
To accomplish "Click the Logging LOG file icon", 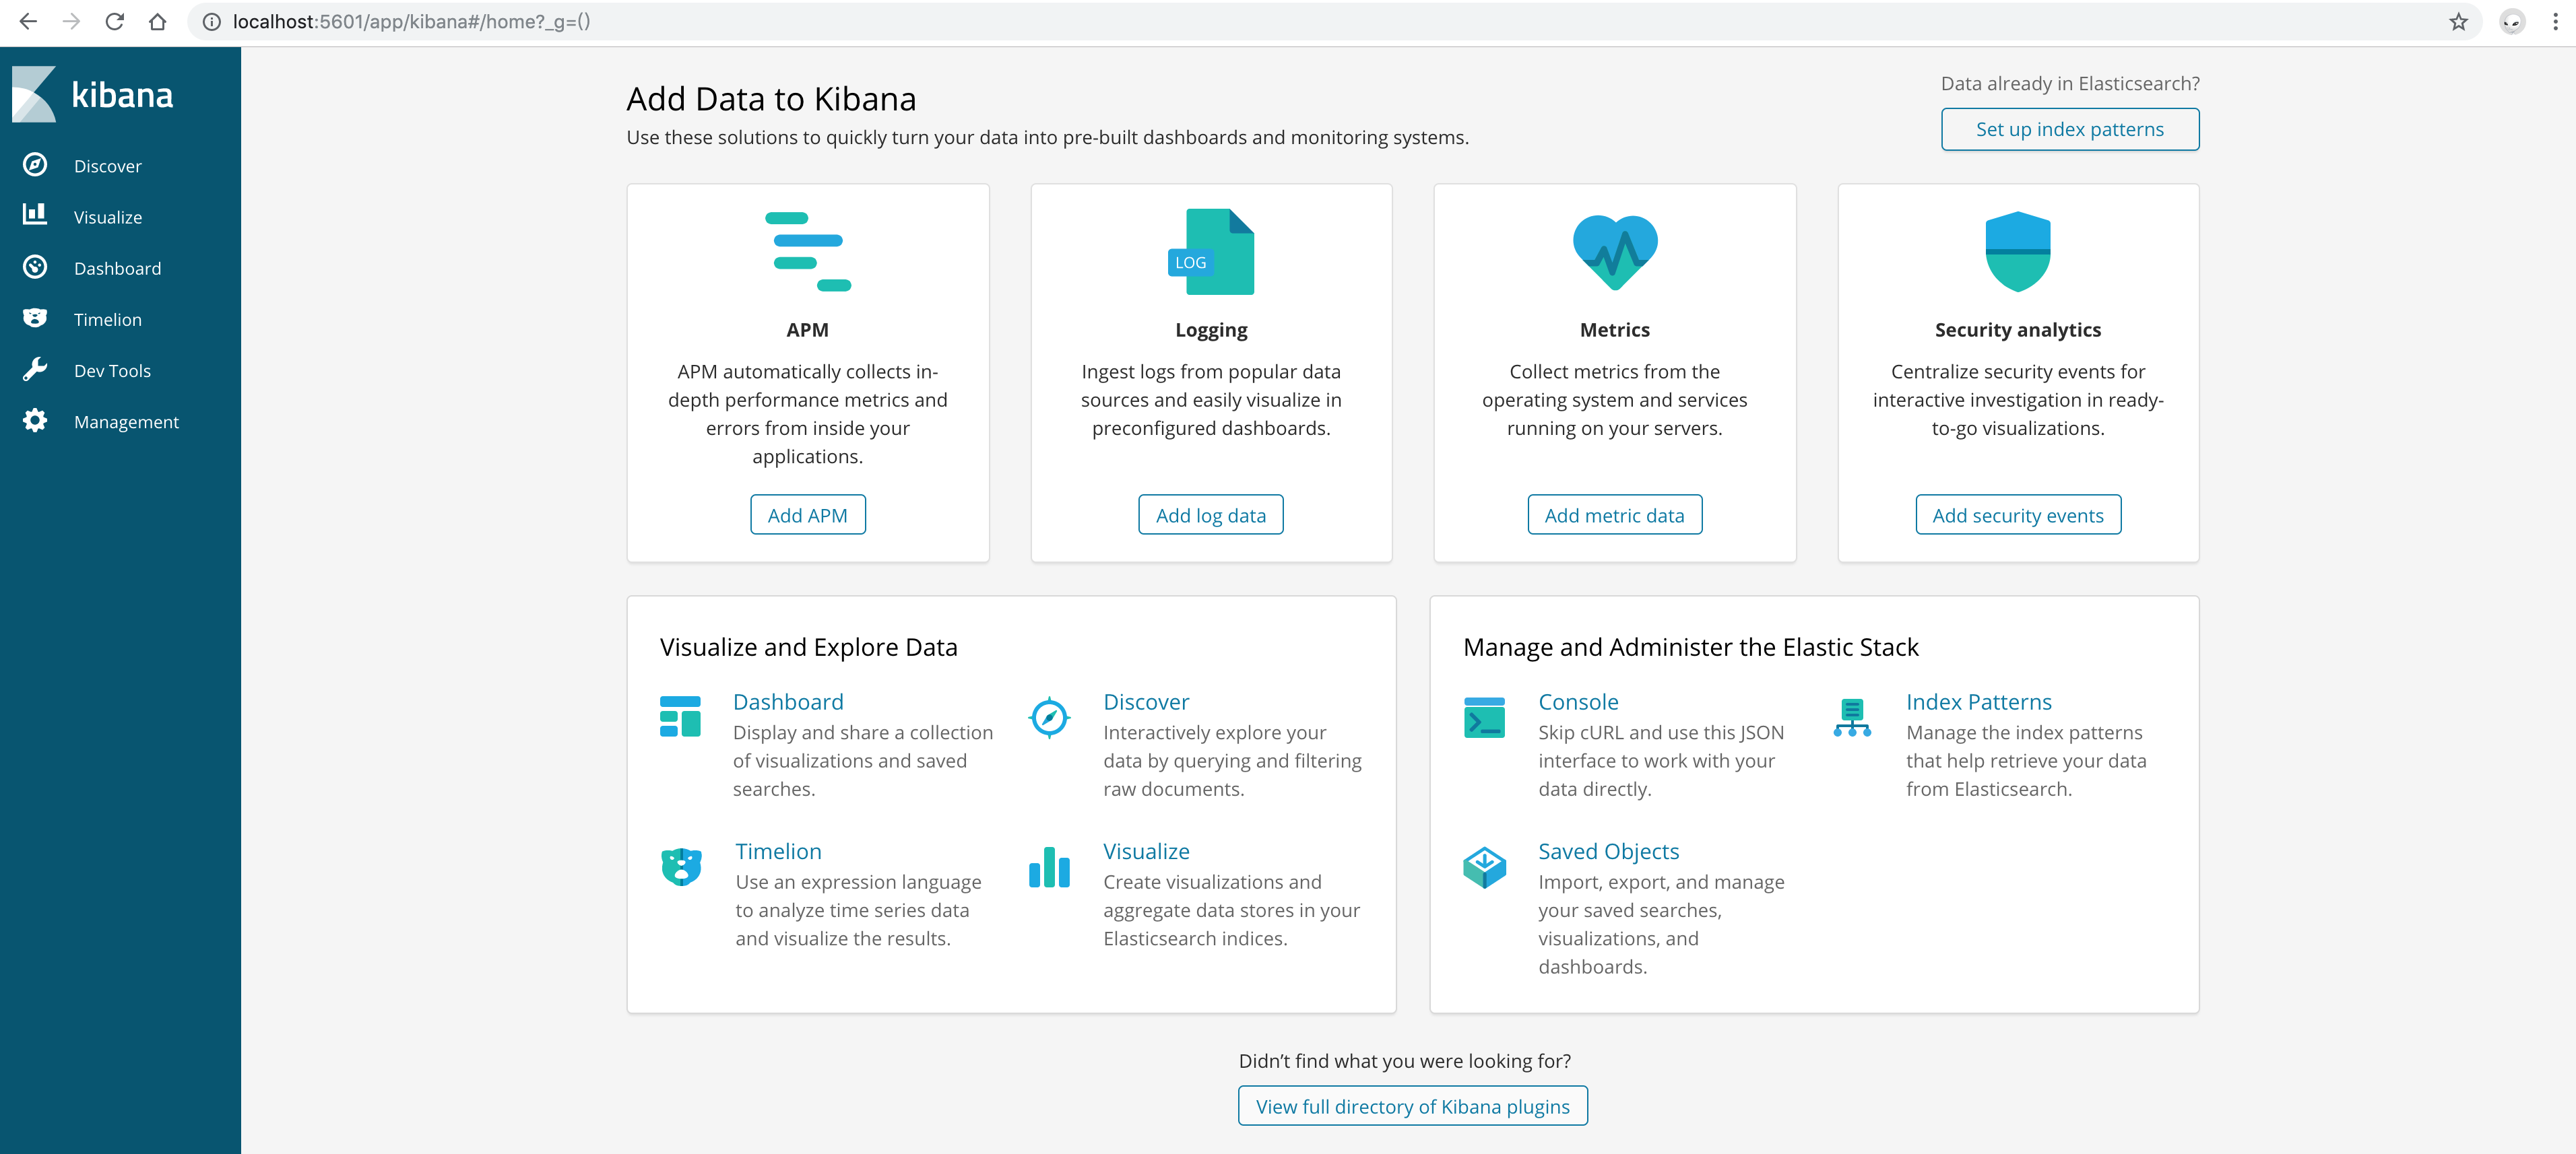I will click(x=1211, y=252).
